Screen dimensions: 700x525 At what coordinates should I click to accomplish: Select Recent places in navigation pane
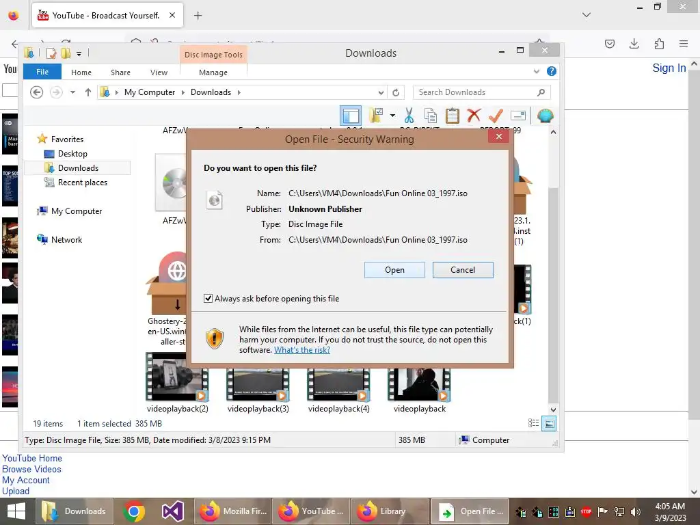tap(83, 182)
